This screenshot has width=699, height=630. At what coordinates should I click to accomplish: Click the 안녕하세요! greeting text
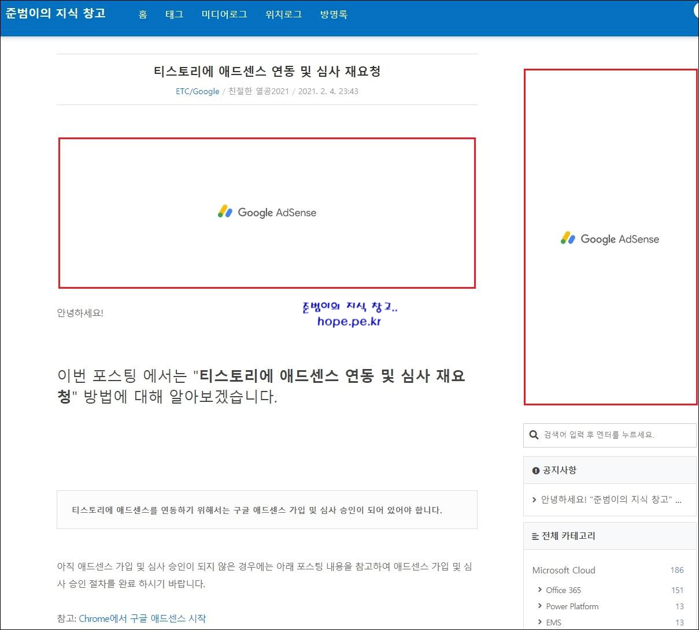click(x=80, y=313)
